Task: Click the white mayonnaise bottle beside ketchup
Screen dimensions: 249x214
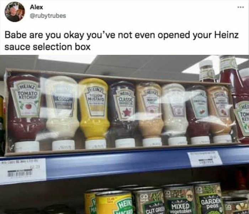Action: pyautogui.click(x=62, y=112)
